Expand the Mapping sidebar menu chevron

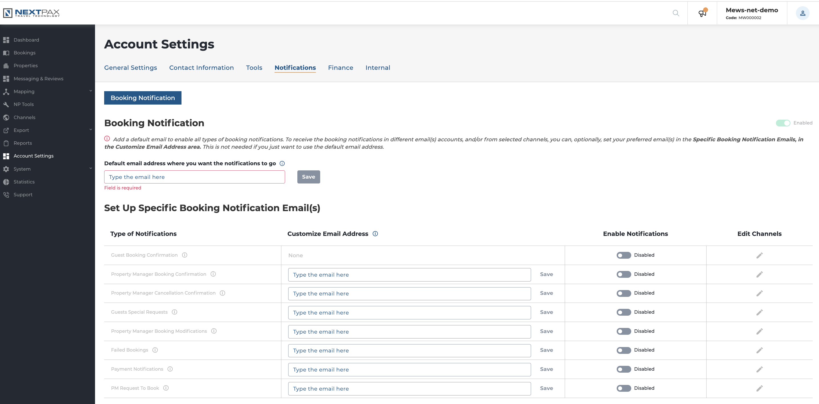[x=91, y=91]
